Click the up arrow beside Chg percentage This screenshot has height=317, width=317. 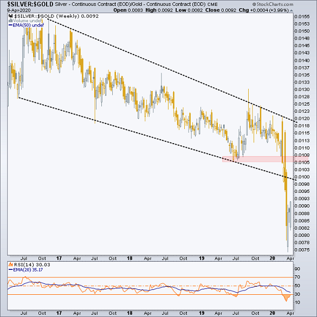(x=291, y=10)
